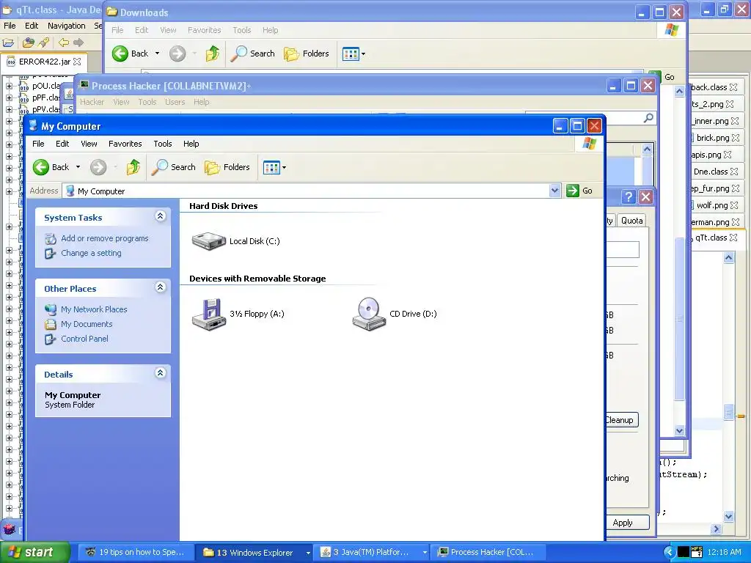Image resolution: width=751 pixels, height=563 pixels.
Task: Click scroll up arrow in Downloads window
Action: click(x=679, y=91)
